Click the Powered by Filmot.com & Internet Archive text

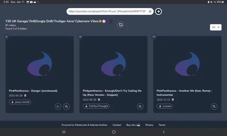(84, 125)
